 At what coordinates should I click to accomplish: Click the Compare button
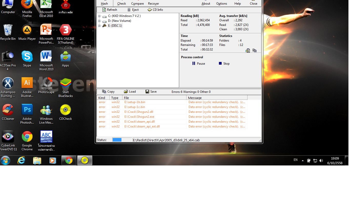tap(137, 4)
